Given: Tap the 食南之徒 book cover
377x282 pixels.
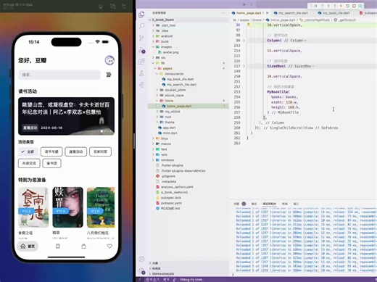Looking at the screenshot, I should 33,207.
